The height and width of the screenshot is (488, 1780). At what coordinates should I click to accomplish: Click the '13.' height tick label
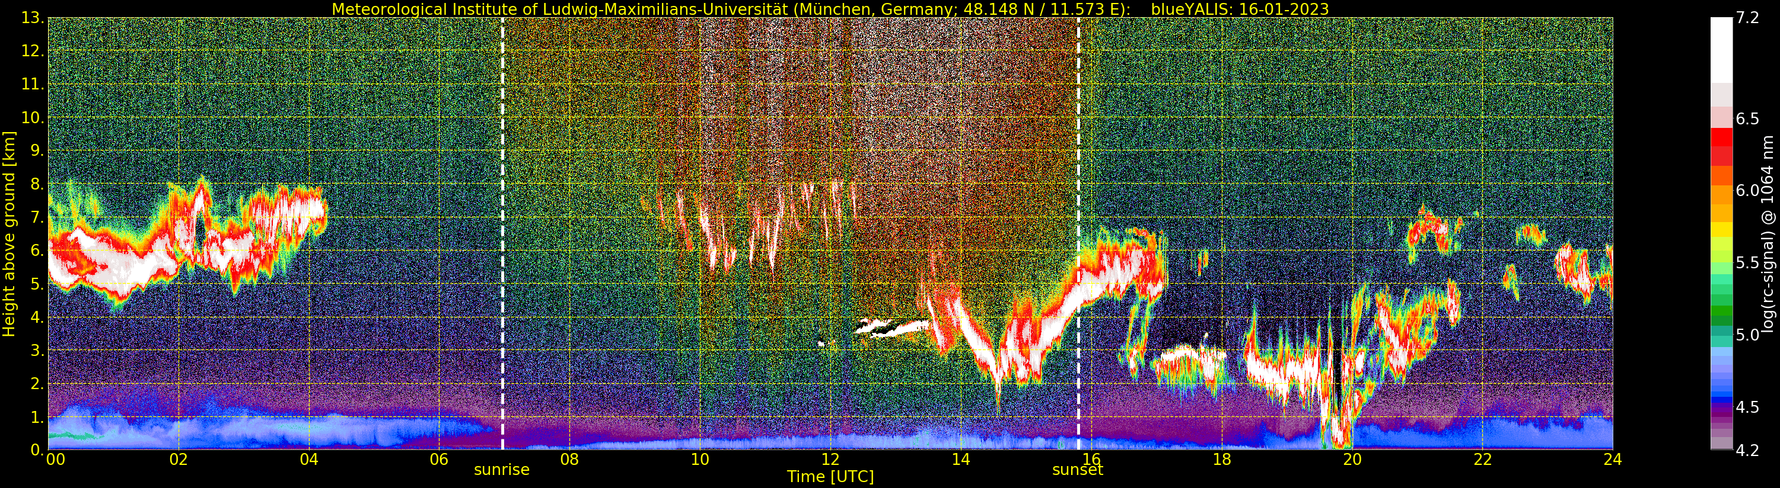(34, 18)
